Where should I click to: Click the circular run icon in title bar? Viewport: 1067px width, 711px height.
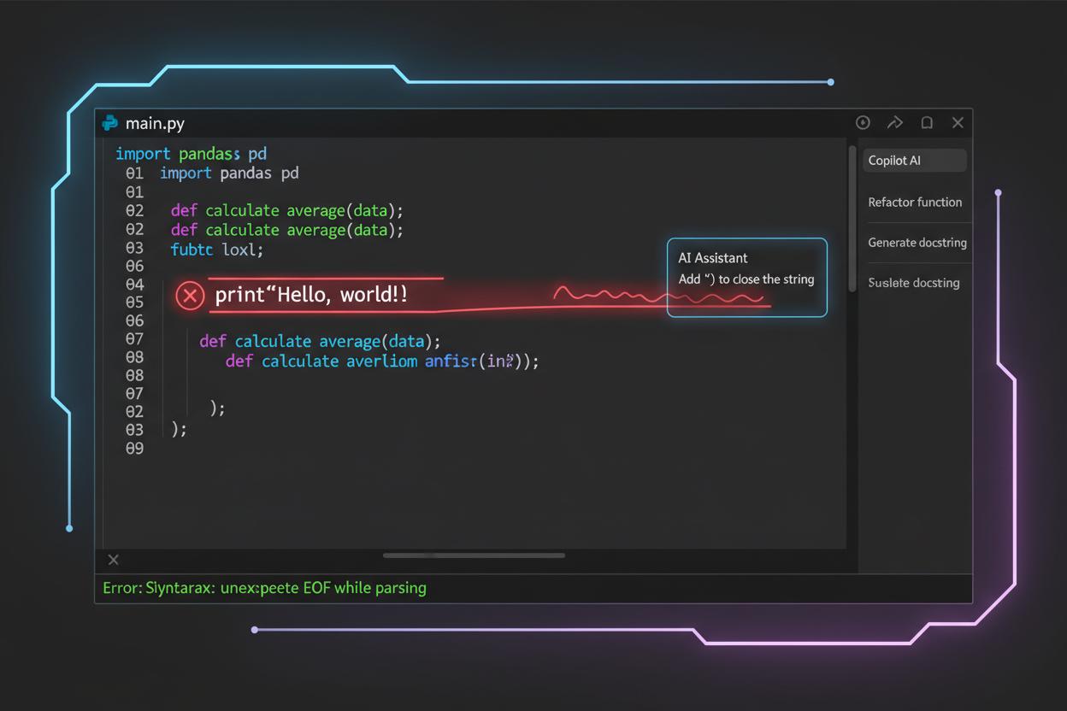pos(863,123)
